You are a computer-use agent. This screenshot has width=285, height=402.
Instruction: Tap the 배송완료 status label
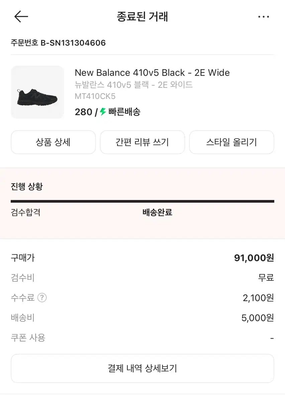coord(157,212)
